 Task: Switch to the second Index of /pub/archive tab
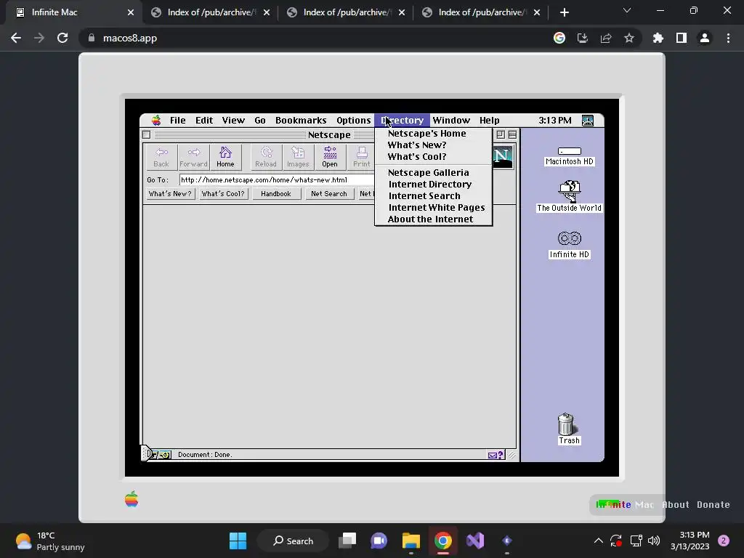[x=347, y=12]
